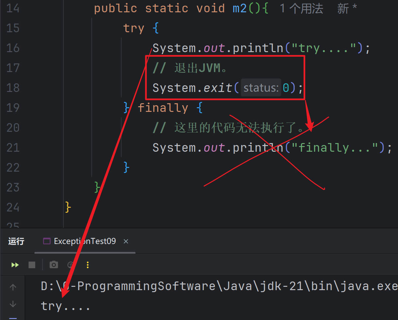Click the try.... line in console output
This screenshot has width=398, height=320.
pos(65,306)
